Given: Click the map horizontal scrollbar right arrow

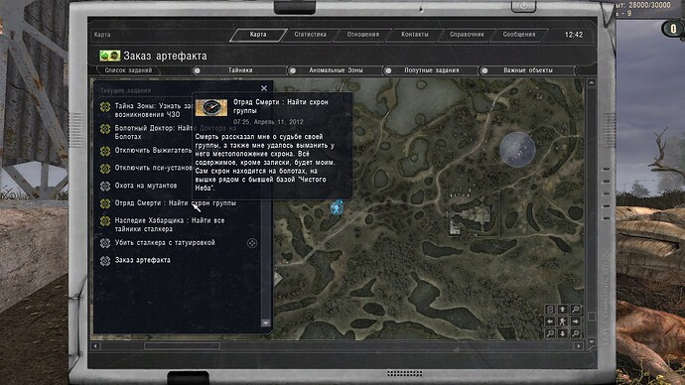Looking at the screenshot, I should pos(579,345).
